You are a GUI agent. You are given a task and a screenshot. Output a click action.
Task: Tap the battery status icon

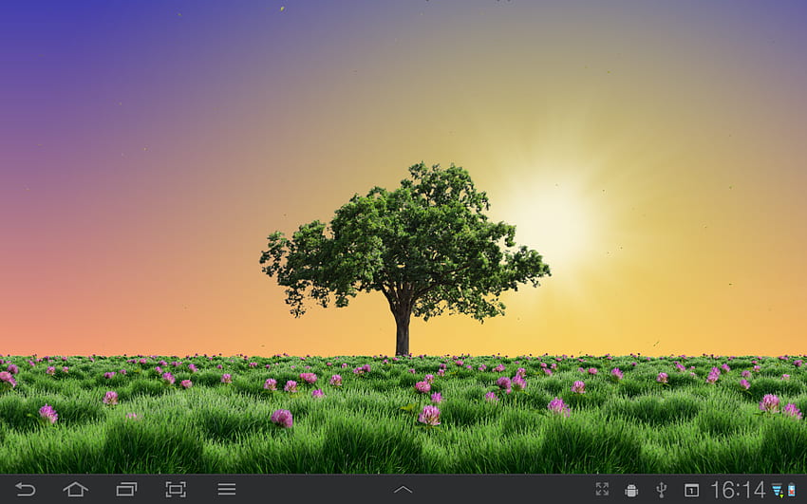791,490
